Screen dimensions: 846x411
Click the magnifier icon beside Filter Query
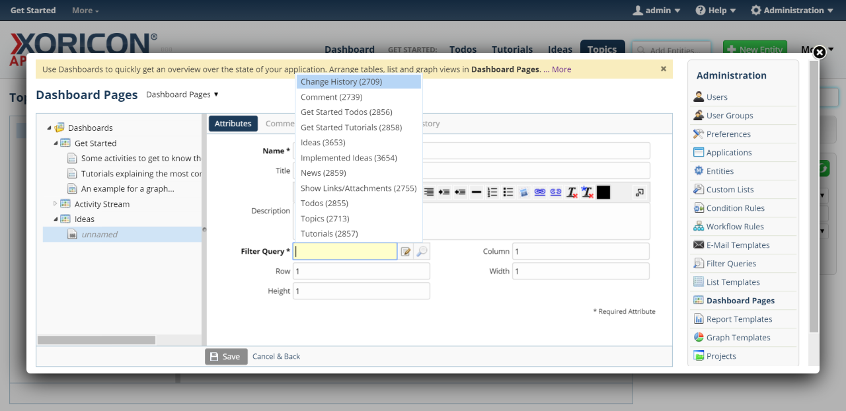[422, 252]
